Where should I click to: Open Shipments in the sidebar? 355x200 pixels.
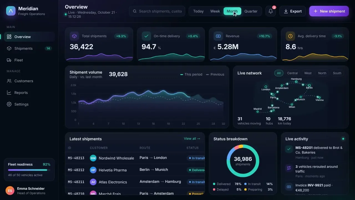[29, 48]
